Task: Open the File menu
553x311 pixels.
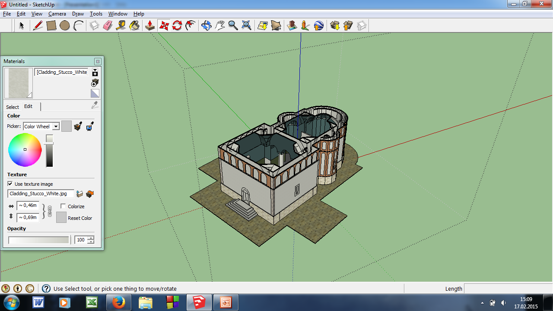Action: pos(7,14)
